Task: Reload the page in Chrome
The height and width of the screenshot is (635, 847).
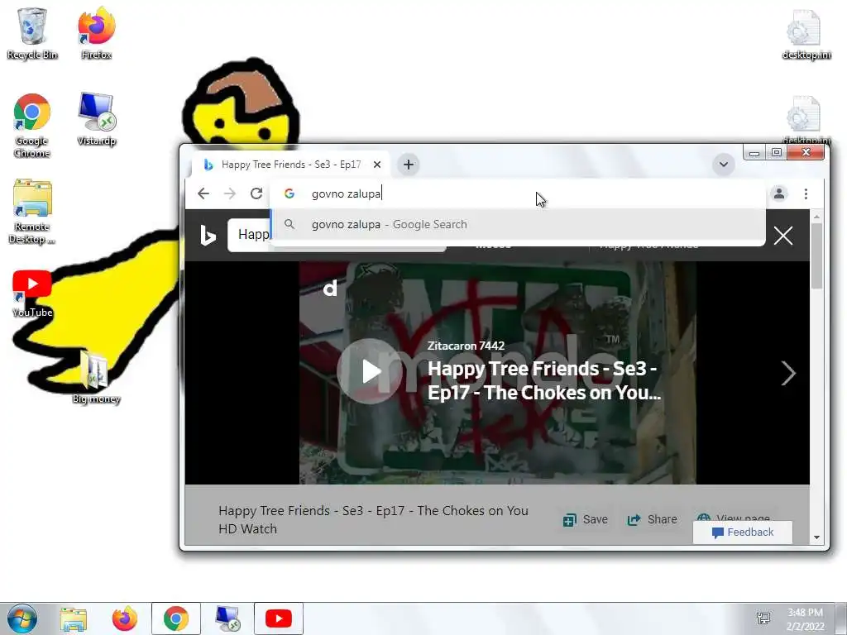Action: [256, 193]
